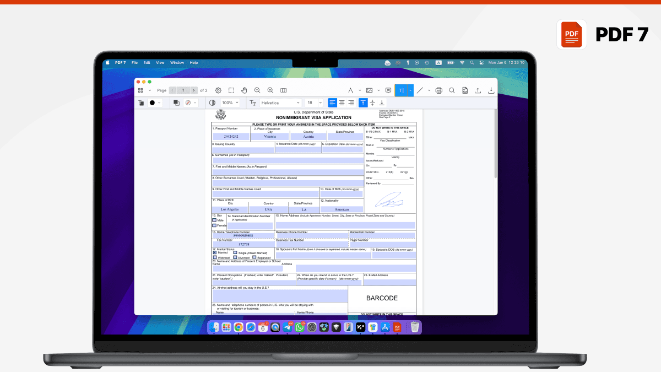Align text right

[351, 103]
